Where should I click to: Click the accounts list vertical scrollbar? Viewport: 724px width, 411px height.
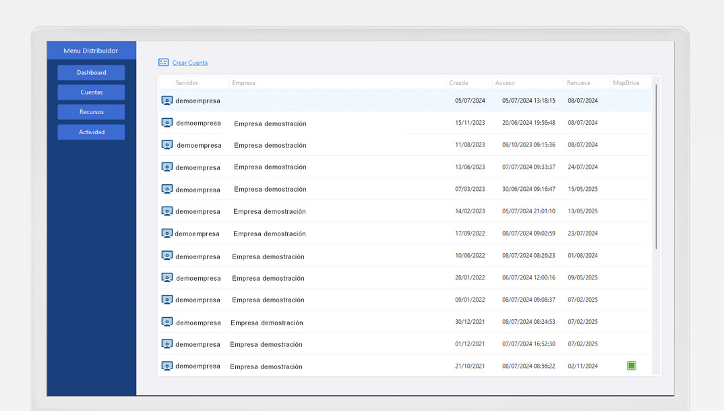[656, 167]
